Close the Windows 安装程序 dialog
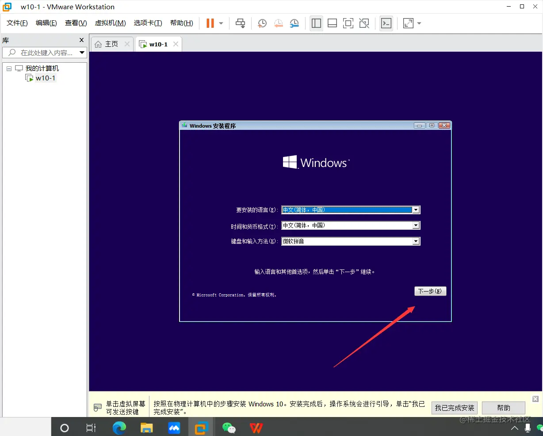 444,125
